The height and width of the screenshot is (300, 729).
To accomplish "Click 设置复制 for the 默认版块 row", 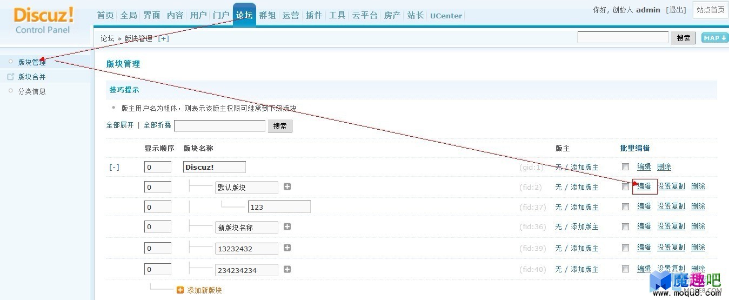I will [671, 186].
